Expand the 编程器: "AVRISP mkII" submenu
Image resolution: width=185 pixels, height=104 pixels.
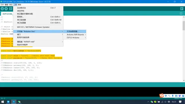pos(38,42)
